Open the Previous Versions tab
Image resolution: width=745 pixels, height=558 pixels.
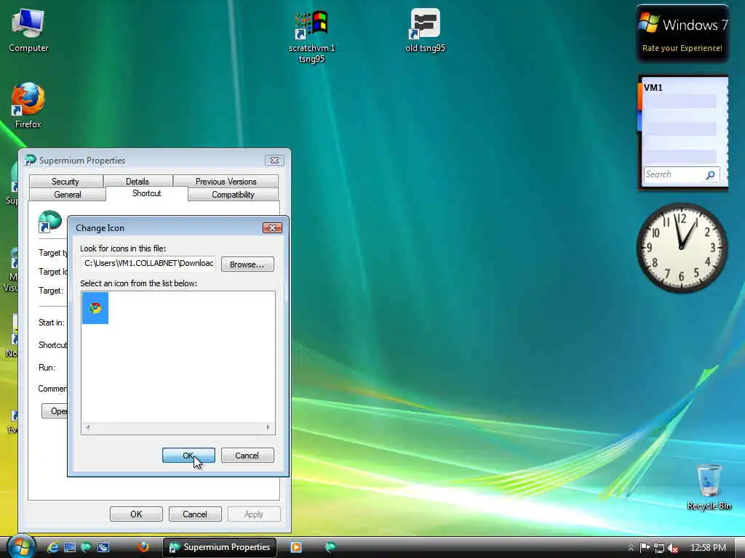226,181
